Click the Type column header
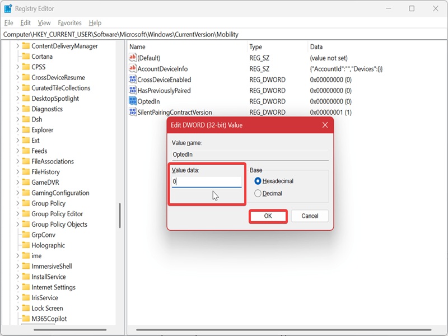 [x=255, y=47]
